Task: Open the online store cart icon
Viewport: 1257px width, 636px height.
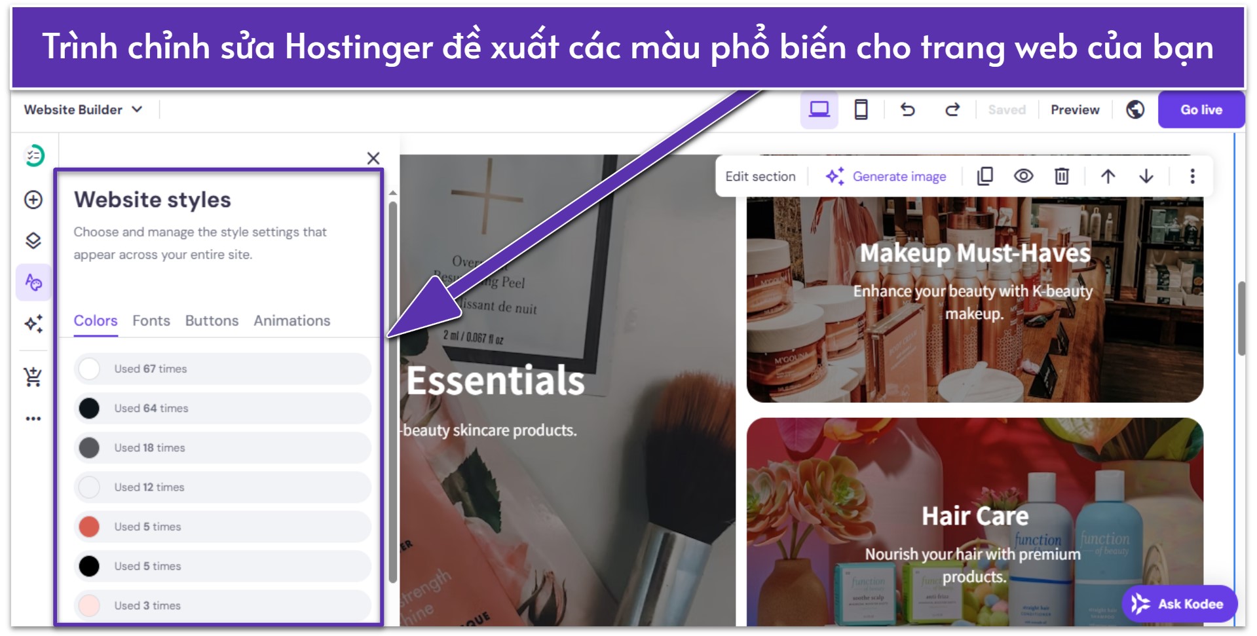Action: [x=33, y=377]
